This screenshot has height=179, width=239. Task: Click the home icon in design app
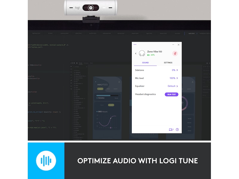[77, 63]
